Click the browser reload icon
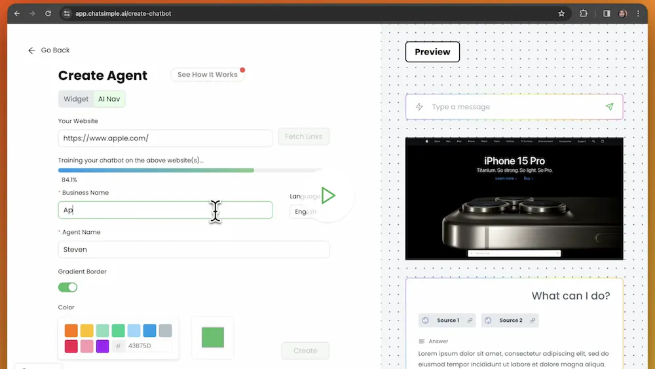The image size is (655, 369). click(x=48, y=13)
